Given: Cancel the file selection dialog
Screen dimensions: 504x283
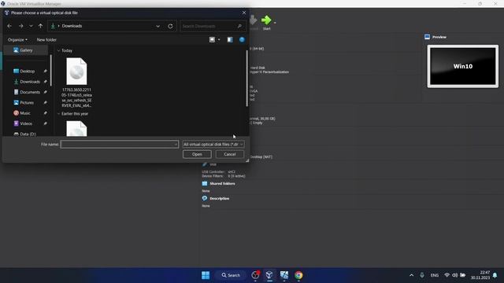Looking at the screenshot, I should point(229,154).
